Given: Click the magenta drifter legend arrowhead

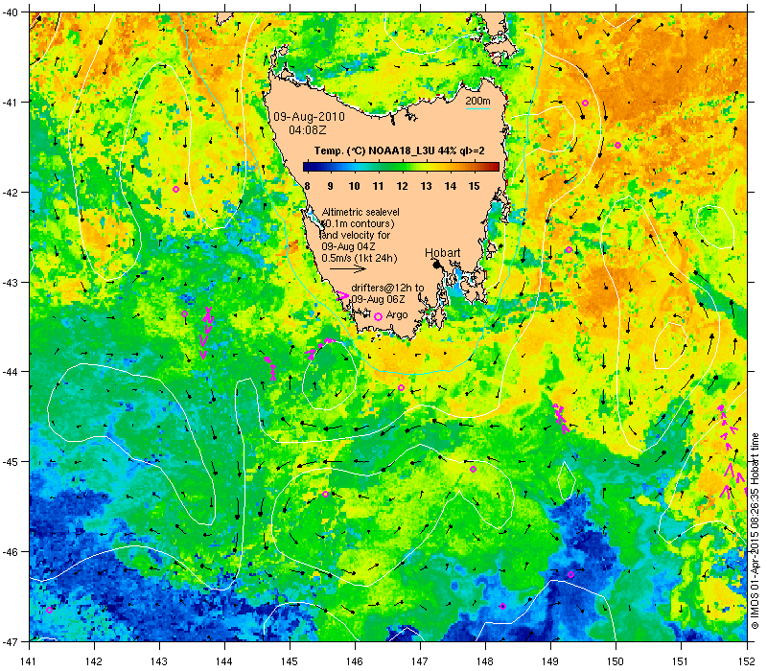Looking at the screenshot, I should 342,295.
